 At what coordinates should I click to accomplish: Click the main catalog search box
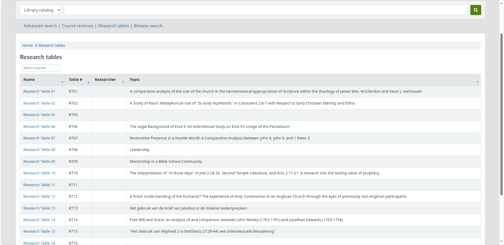point(265,10)
